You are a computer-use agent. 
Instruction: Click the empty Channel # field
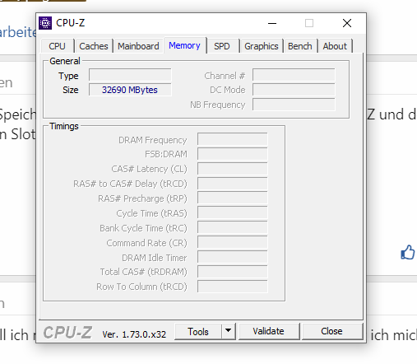point(294,75)
